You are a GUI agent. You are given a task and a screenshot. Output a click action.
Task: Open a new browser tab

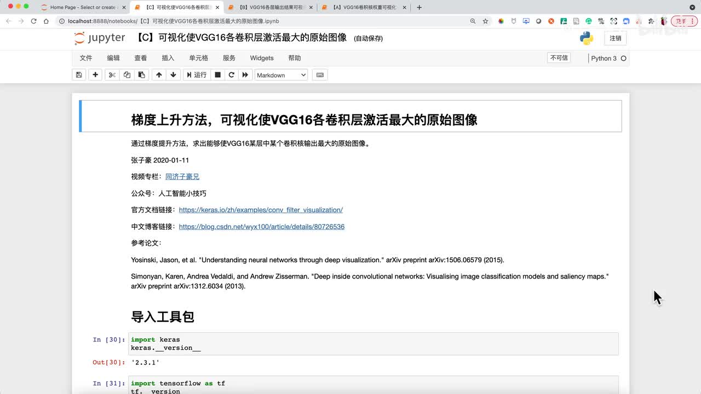(x=420, y=8)
